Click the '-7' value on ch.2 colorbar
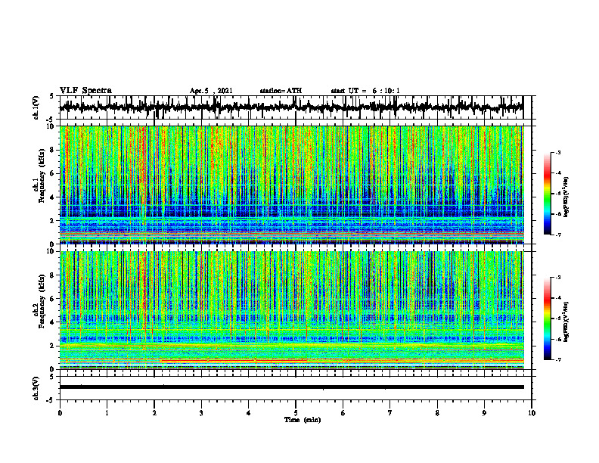Screen dimensions: 599x463 (x=558, y=360)
